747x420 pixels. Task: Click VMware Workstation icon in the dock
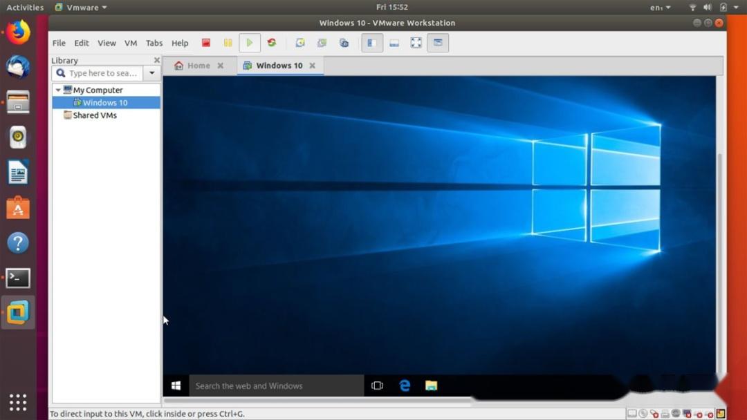pos(18,312)
